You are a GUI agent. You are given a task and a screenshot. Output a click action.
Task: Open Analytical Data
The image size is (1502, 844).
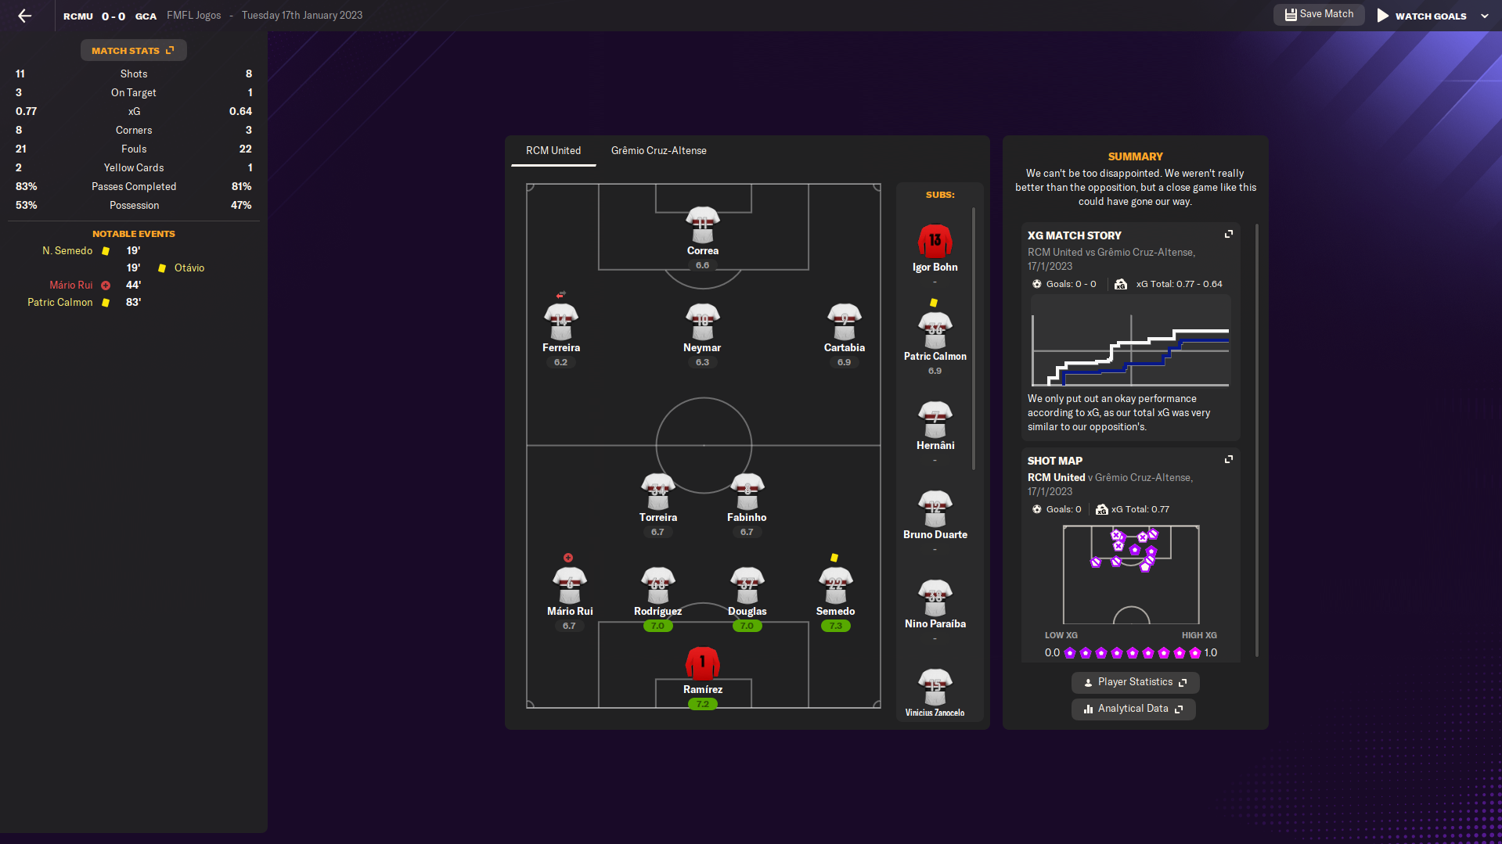coord(1133,709)
